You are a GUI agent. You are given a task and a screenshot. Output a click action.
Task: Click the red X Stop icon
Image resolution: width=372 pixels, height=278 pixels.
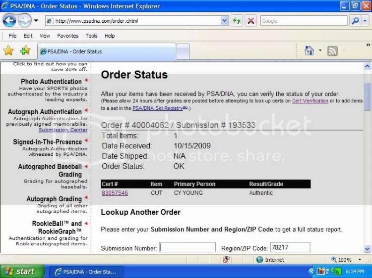point(250,21)
